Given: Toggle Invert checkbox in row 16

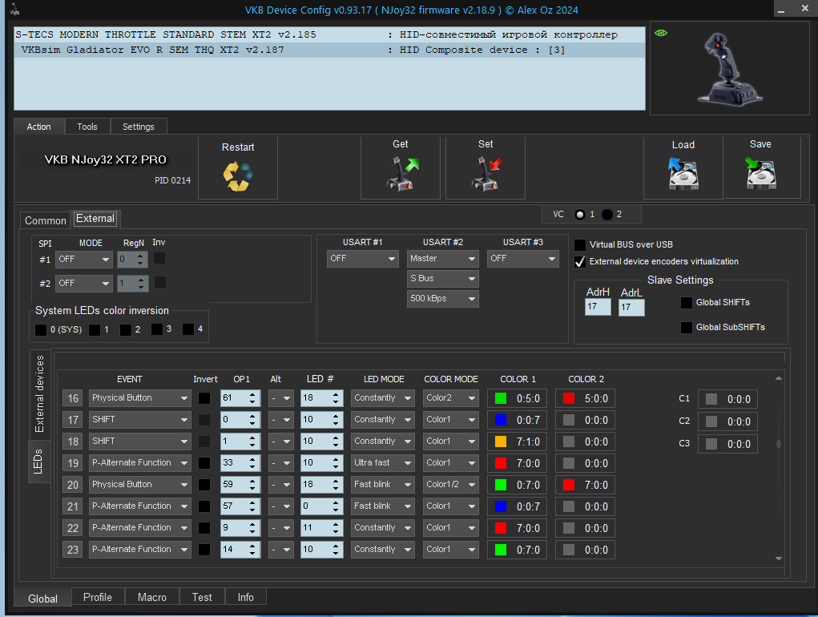Looking at the screenshot, I should click(x=204, y=398).
